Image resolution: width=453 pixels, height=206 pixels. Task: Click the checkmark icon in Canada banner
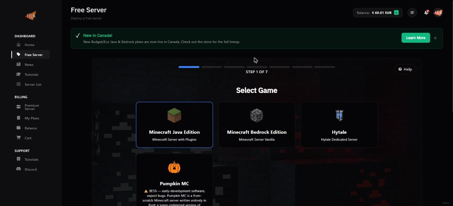[77, 36]
